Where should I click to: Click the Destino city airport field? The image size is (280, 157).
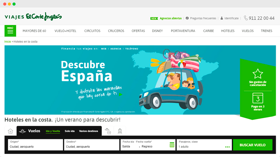point(92,145)
